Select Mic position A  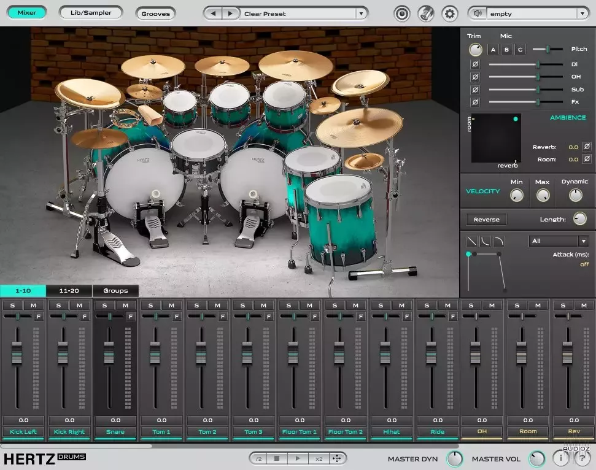tap(493, 49)
